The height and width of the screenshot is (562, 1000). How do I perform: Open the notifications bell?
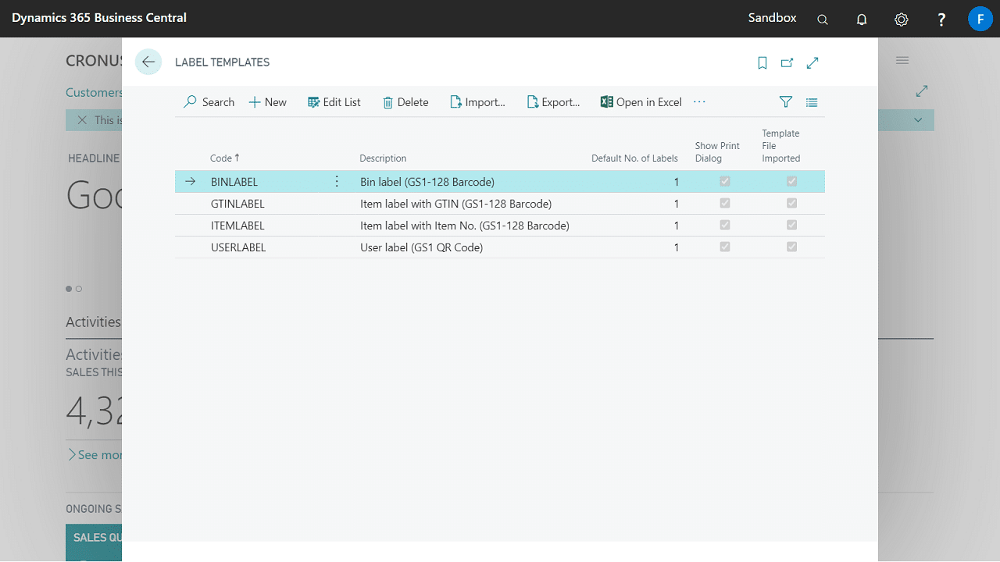[862, 20]
